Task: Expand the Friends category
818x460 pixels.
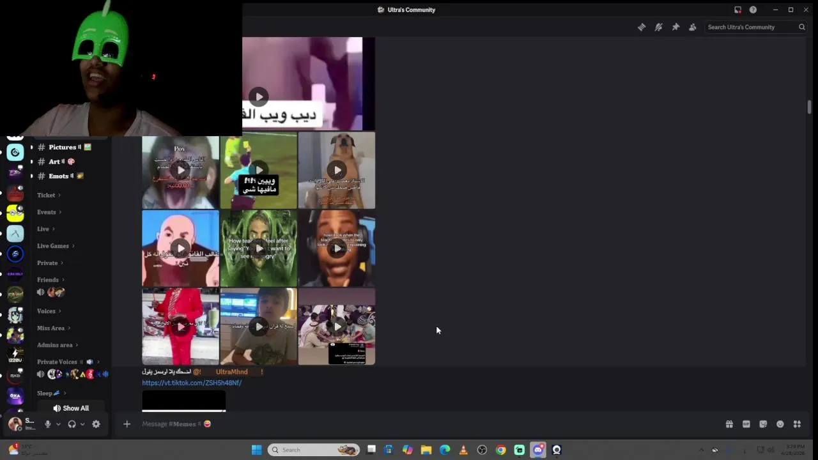Action: pyautogui.click(x=50, y=280)
